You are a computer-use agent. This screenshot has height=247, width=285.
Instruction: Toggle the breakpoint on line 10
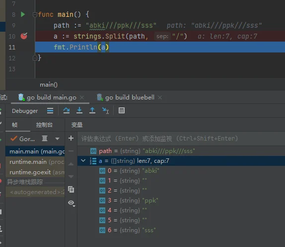[24, 36]
